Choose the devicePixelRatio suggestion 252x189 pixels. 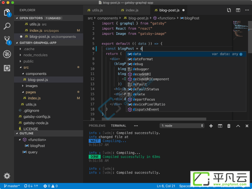[186, 104]
